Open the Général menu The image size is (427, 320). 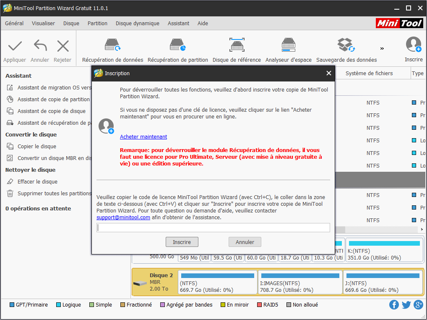14,24
